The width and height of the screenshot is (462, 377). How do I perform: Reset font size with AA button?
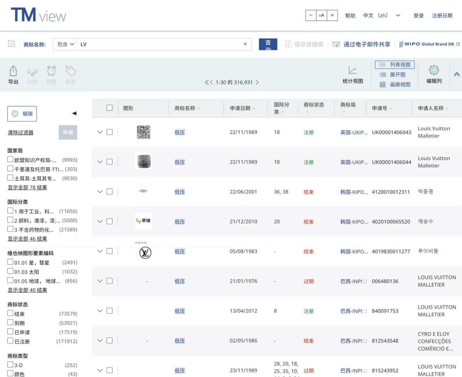(321, 15)
